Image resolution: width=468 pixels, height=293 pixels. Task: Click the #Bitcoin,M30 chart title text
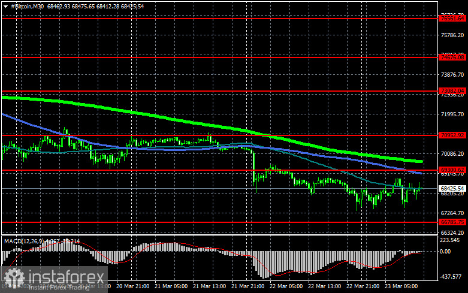(x=27, y=6)
